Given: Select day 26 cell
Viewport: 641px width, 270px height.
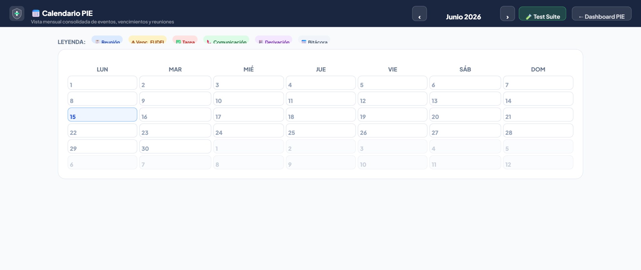Looking at the screenshot, I should click(x=393, y=130).
